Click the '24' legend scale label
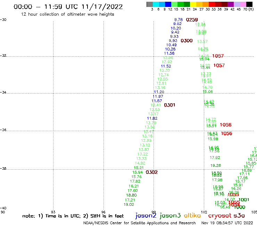This screenshot has width=257, height=226. [195, 9]
